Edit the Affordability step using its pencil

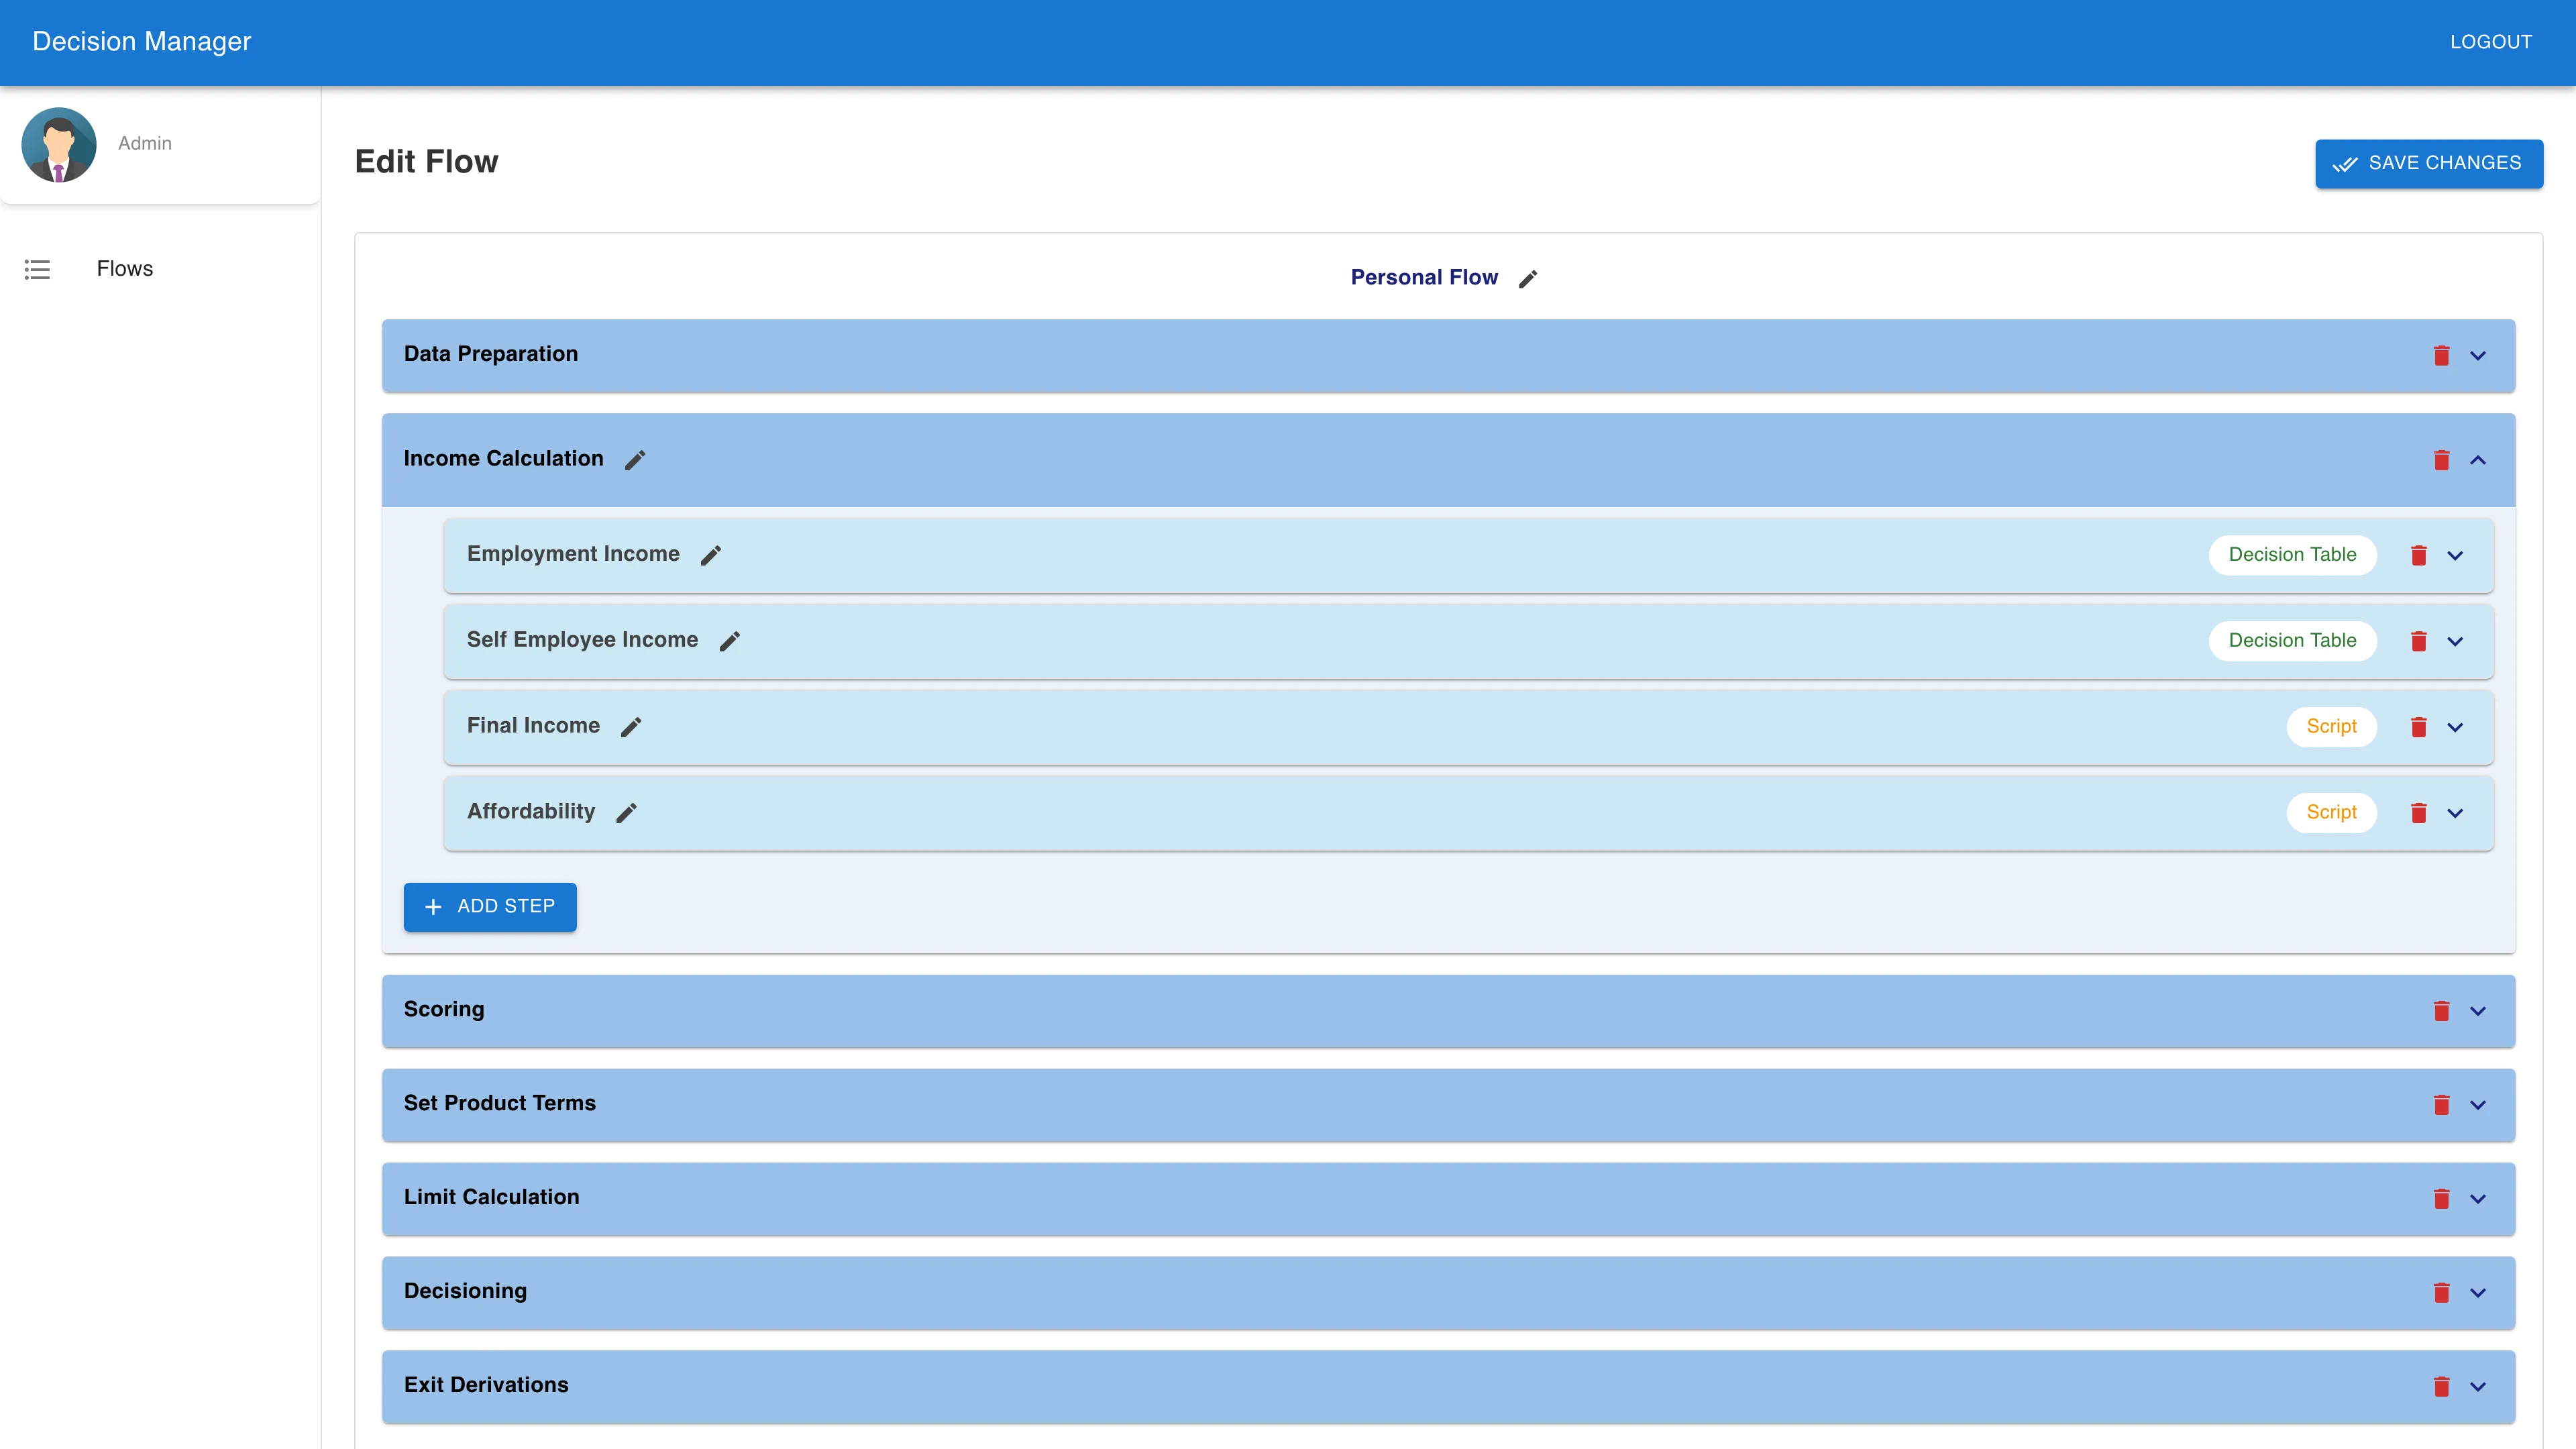627,813
